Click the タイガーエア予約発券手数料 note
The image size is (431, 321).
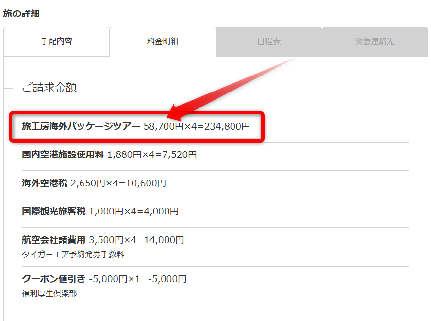coord(73,254)
